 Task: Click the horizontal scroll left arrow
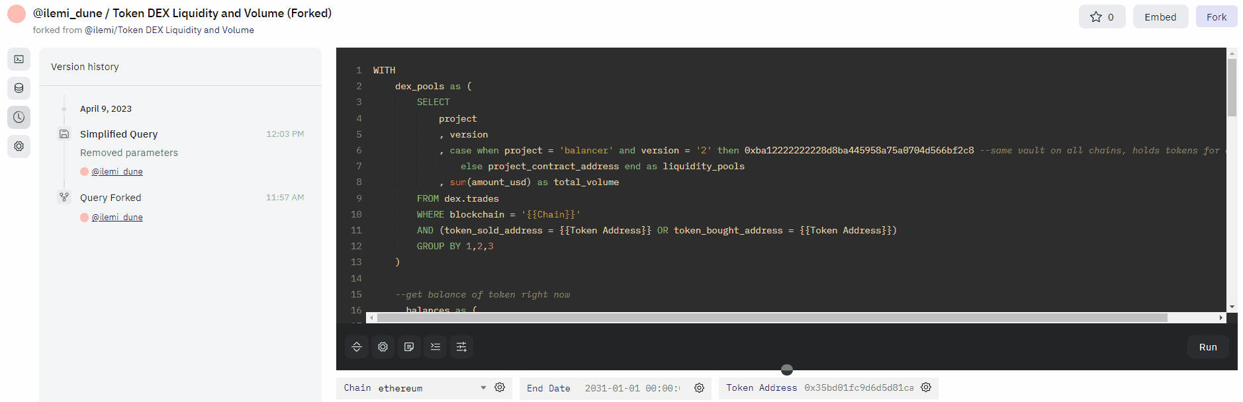pyautogui.click(x=371, y=318)
